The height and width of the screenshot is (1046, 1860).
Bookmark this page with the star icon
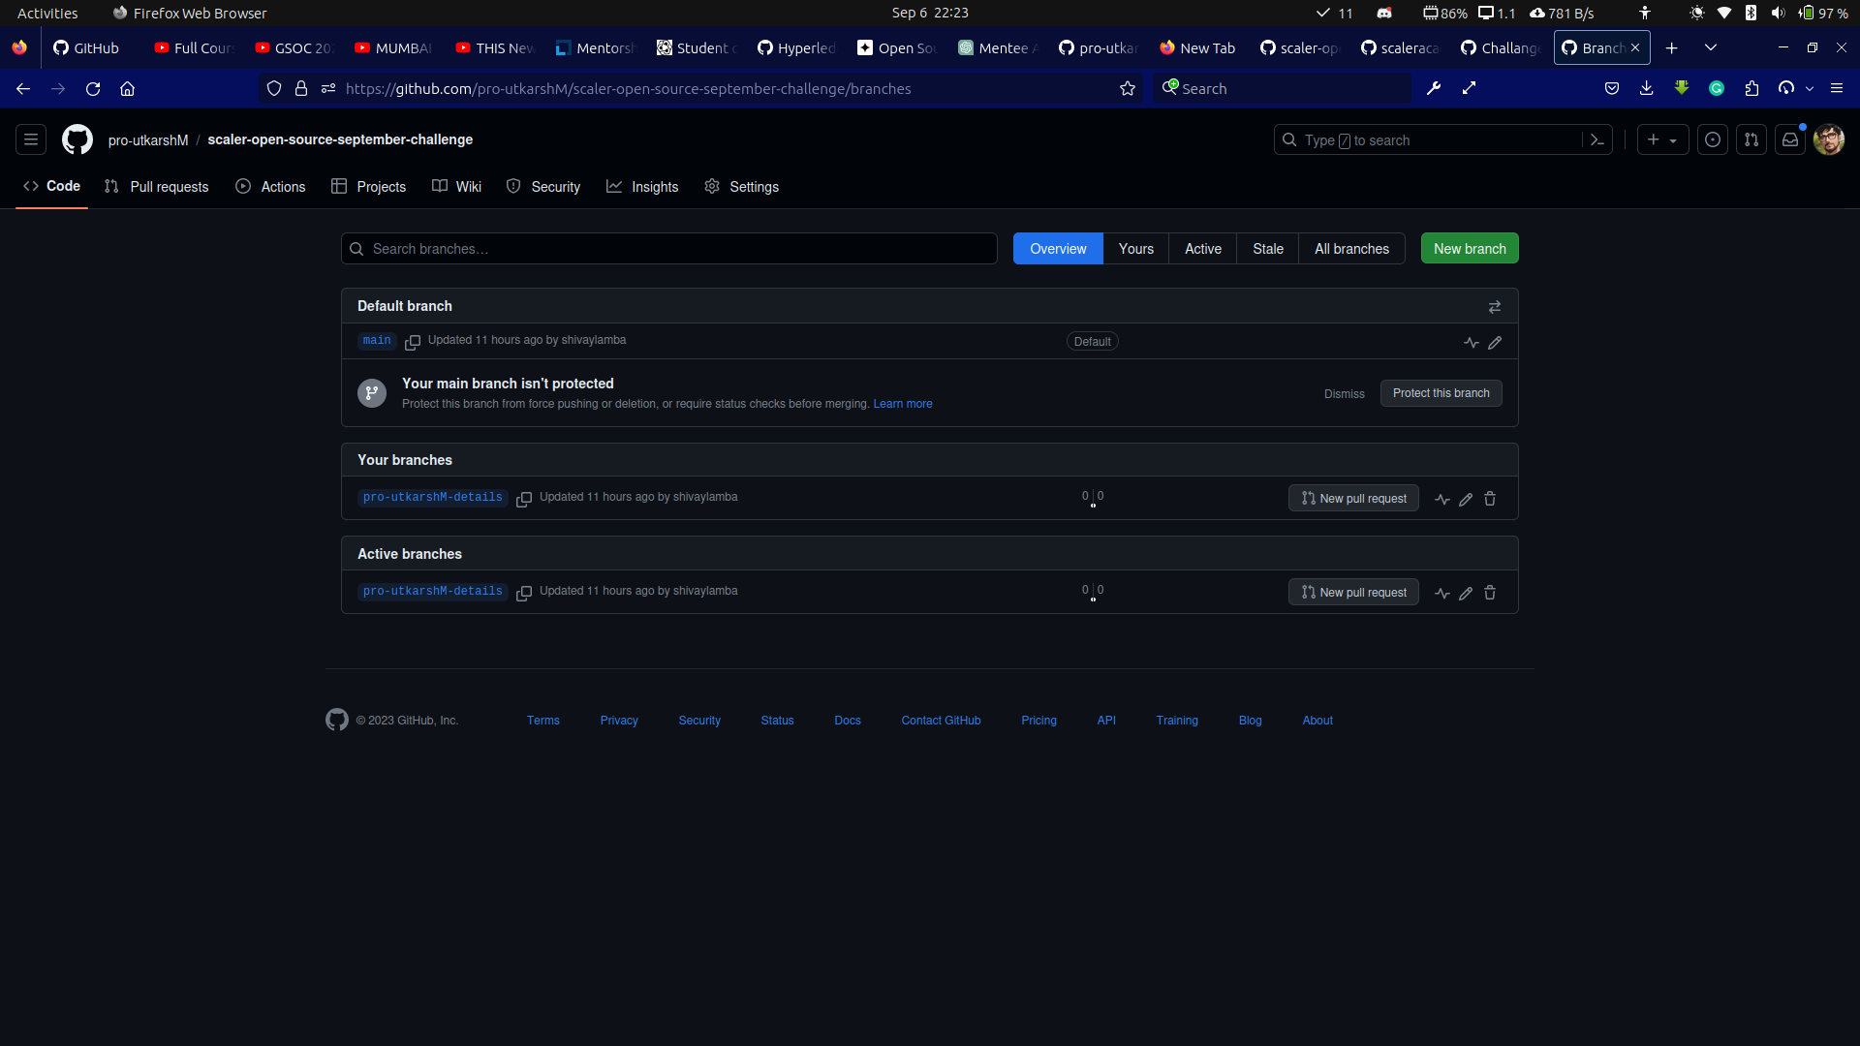click(x=1128, y=88)
